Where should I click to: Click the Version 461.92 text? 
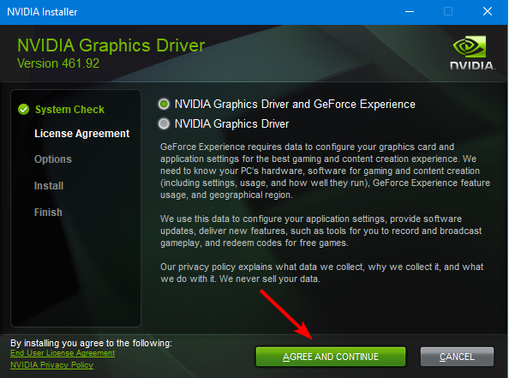tap(58, 63)
